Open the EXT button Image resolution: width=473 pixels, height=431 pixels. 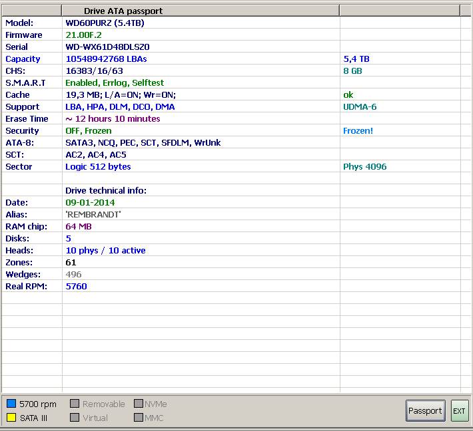click(460, 411)
